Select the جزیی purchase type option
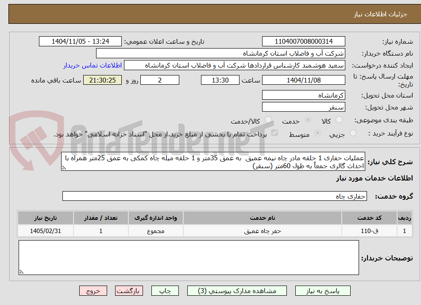 [353, 132]
